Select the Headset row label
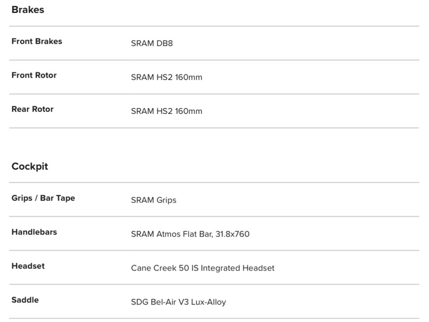 point(28,266)
